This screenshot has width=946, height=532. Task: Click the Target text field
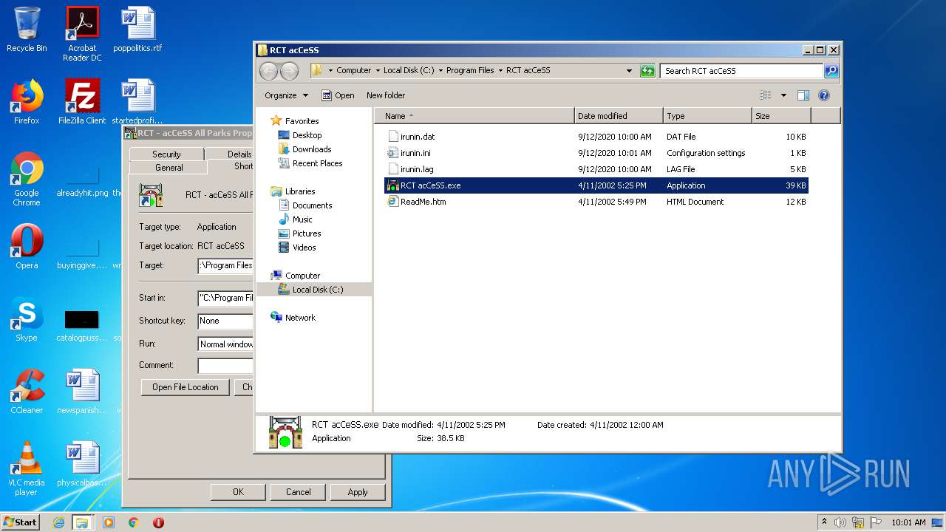[225, 265]
